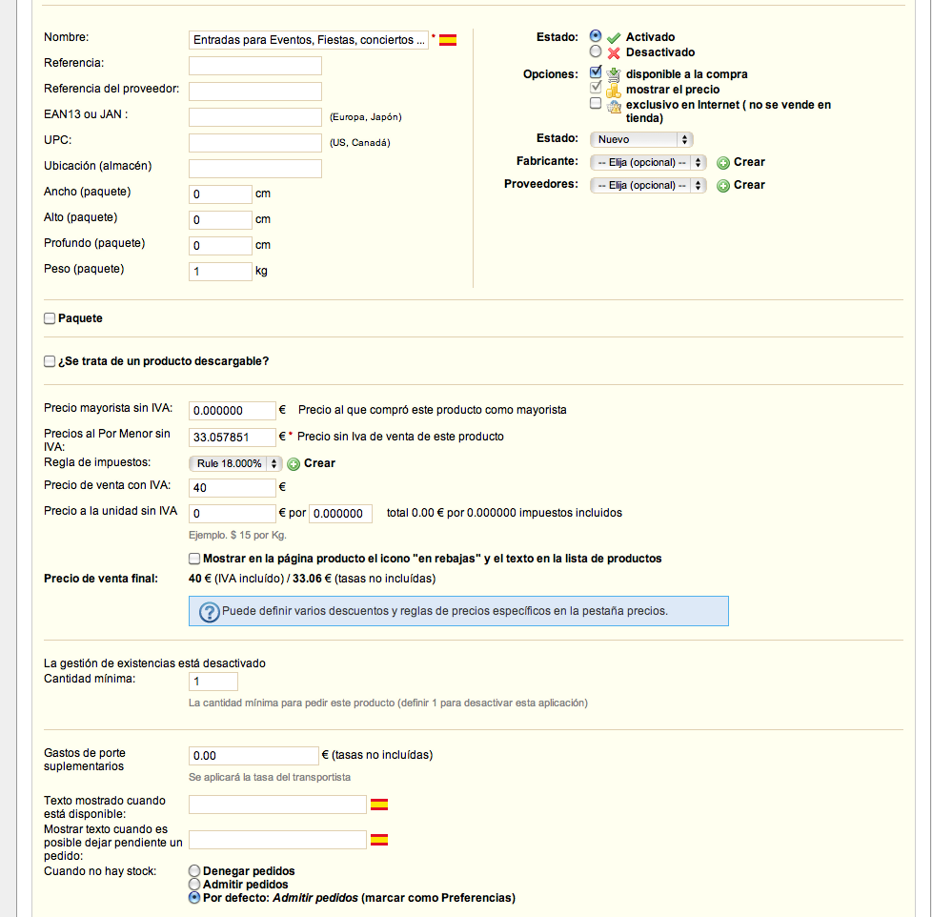Click the Spanish flag next to Nombre field
This screenshot has width=932, height=917.
point(448,40)
